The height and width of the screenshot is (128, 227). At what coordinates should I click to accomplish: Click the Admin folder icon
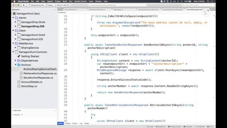click(x=17, y=18)
